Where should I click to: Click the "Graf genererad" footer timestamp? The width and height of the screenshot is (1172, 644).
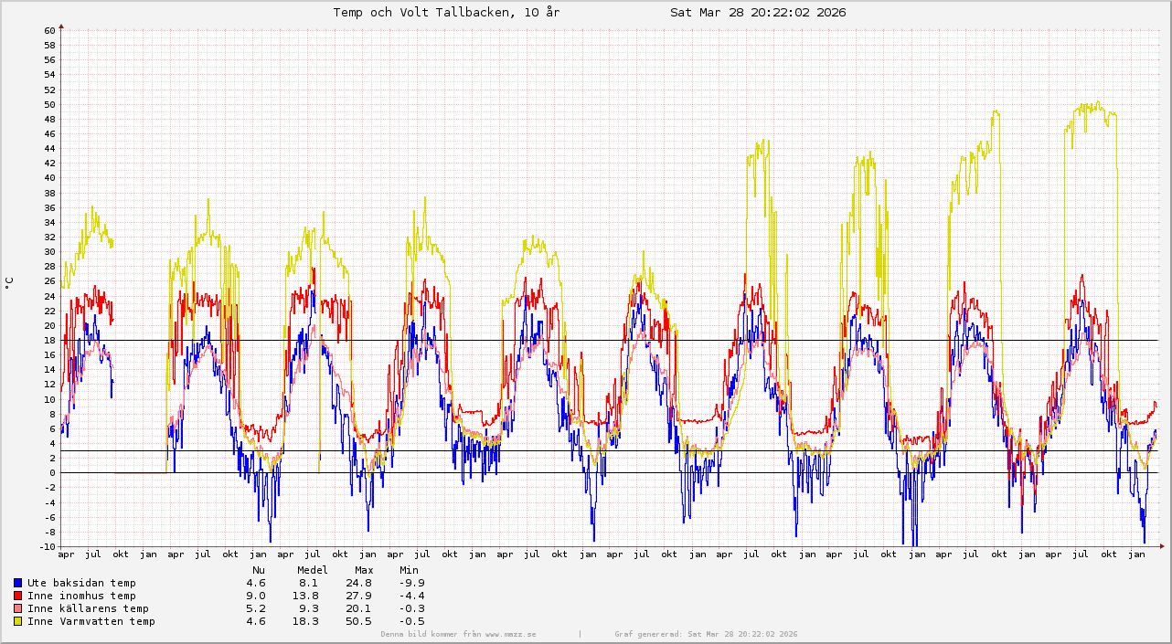tap(706, 634)
